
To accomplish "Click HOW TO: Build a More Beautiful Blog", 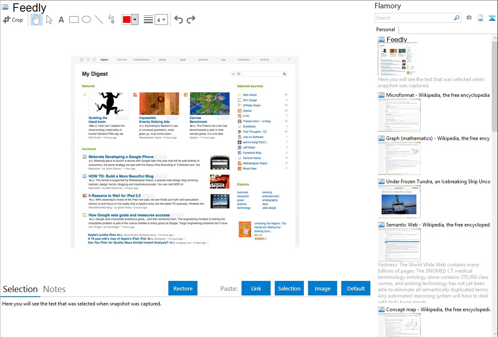I will click(121, 176).
